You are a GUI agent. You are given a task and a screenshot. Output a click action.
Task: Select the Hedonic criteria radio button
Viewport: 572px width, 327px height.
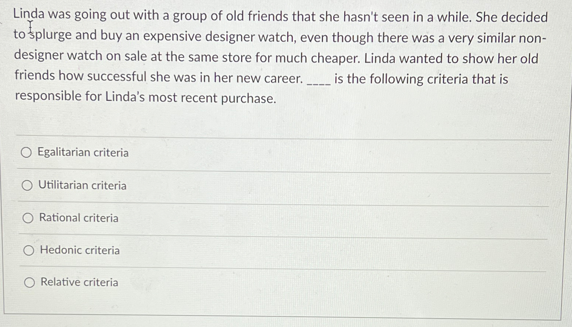[27, 250]
